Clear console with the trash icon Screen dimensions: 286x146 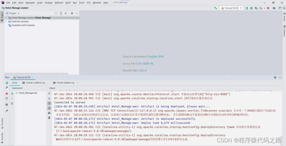[49, 118]
